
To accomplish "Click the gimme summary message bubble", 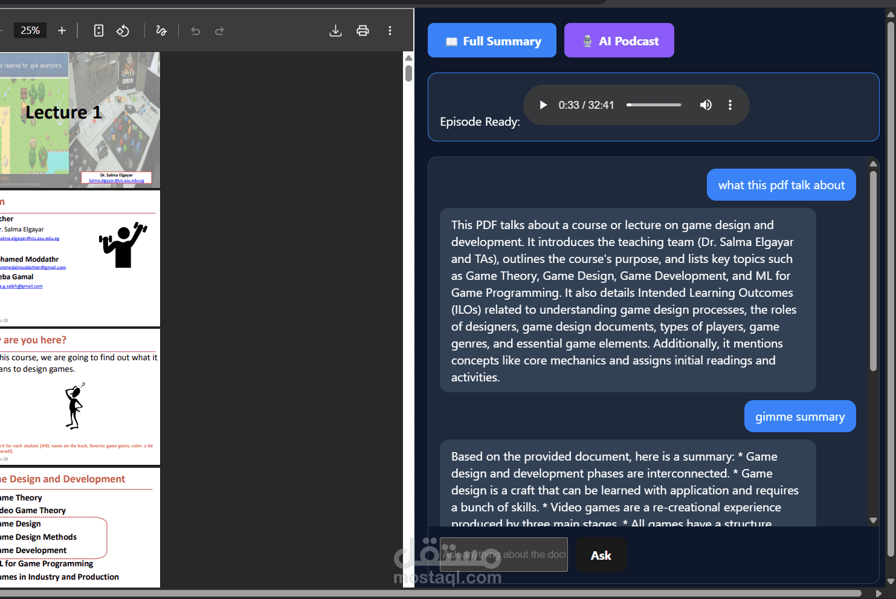I will 800,416.
